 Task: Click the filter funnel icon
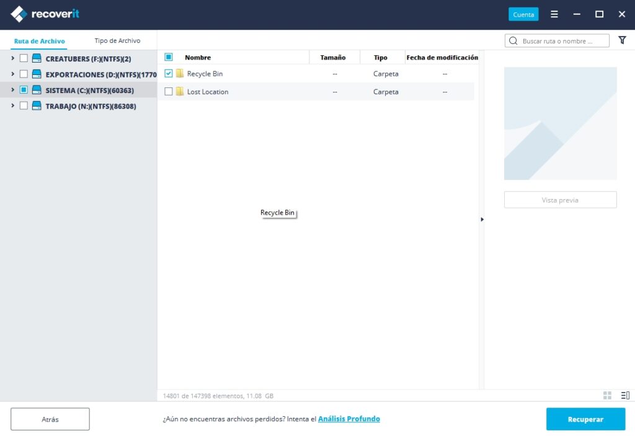pyautogui.click(x=622, y=40)
